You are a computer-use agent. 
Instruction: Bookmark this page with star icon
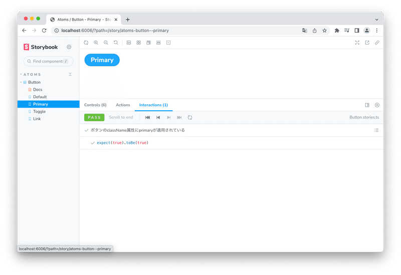click(324, 31)
